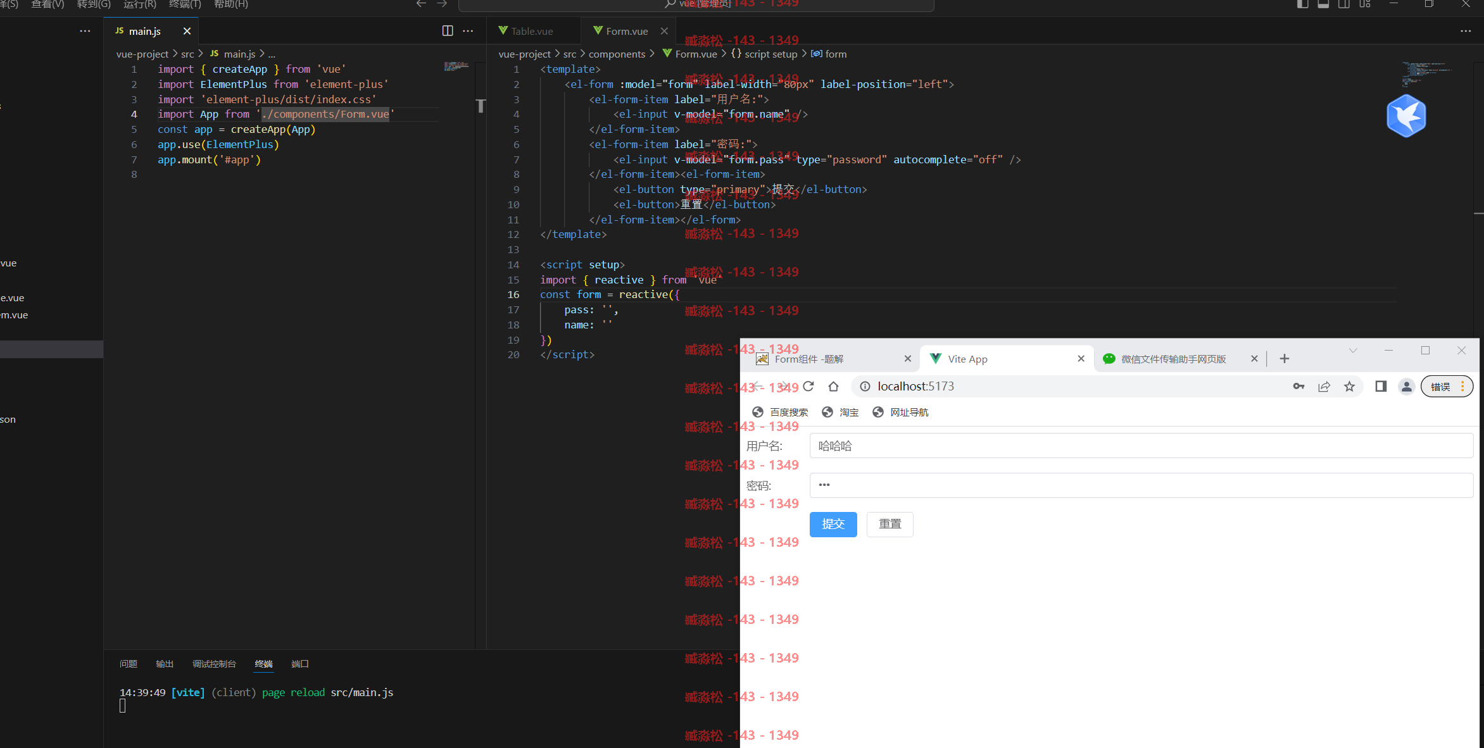Reload the localhost page
This screenshot has height=748, width=1484.
(808, 387)
